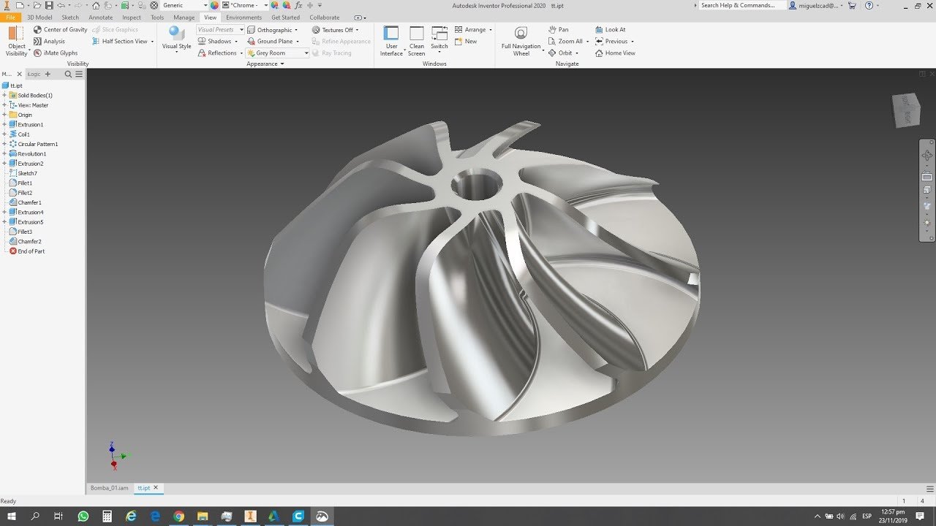Viewport: 936px width, 526px height.
Task: Expand the Circular Pattern1 node
Action: point(4,144)
